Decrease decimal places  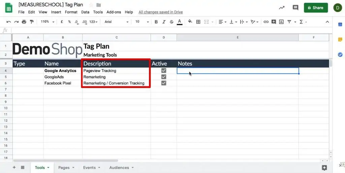[x=76, y=22]
